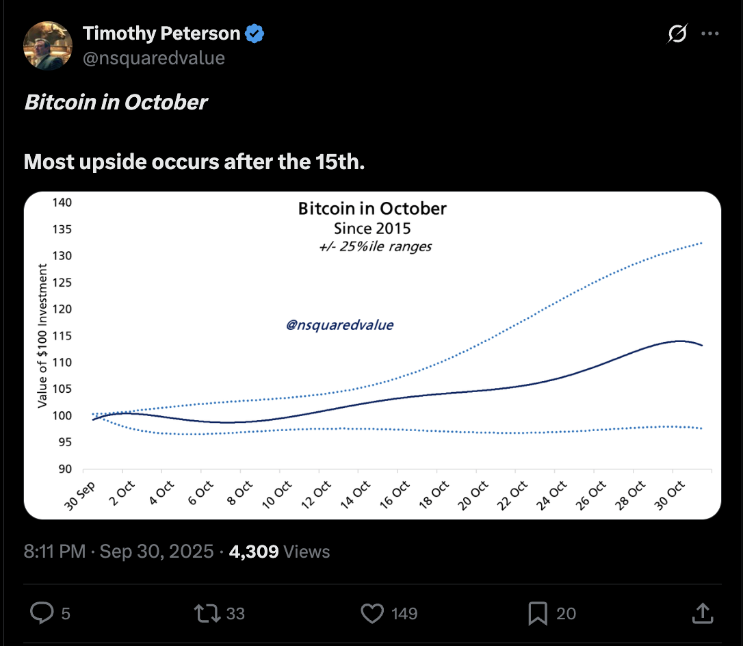
Task: Open Grok analysis for this post
Action: coord(676,34)
